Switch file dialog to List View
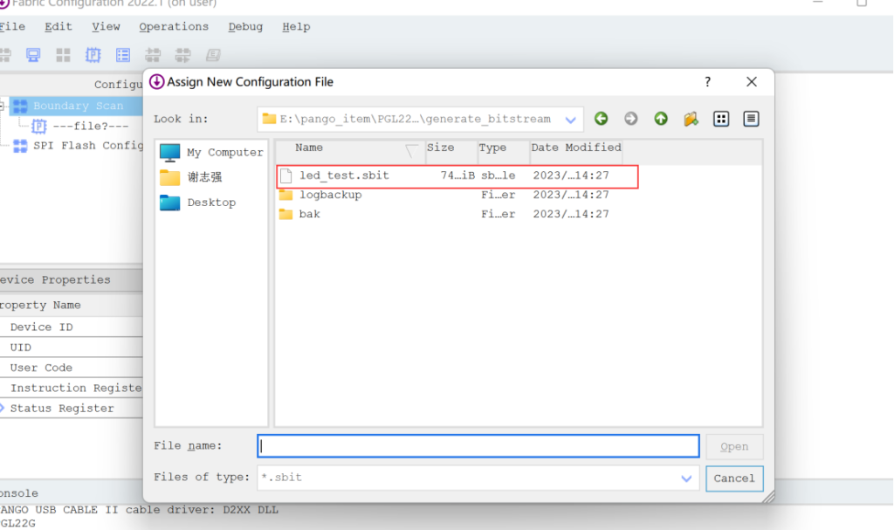Image resolution: width=894 pixels, height=530 pixels. [x=721, y=119]
